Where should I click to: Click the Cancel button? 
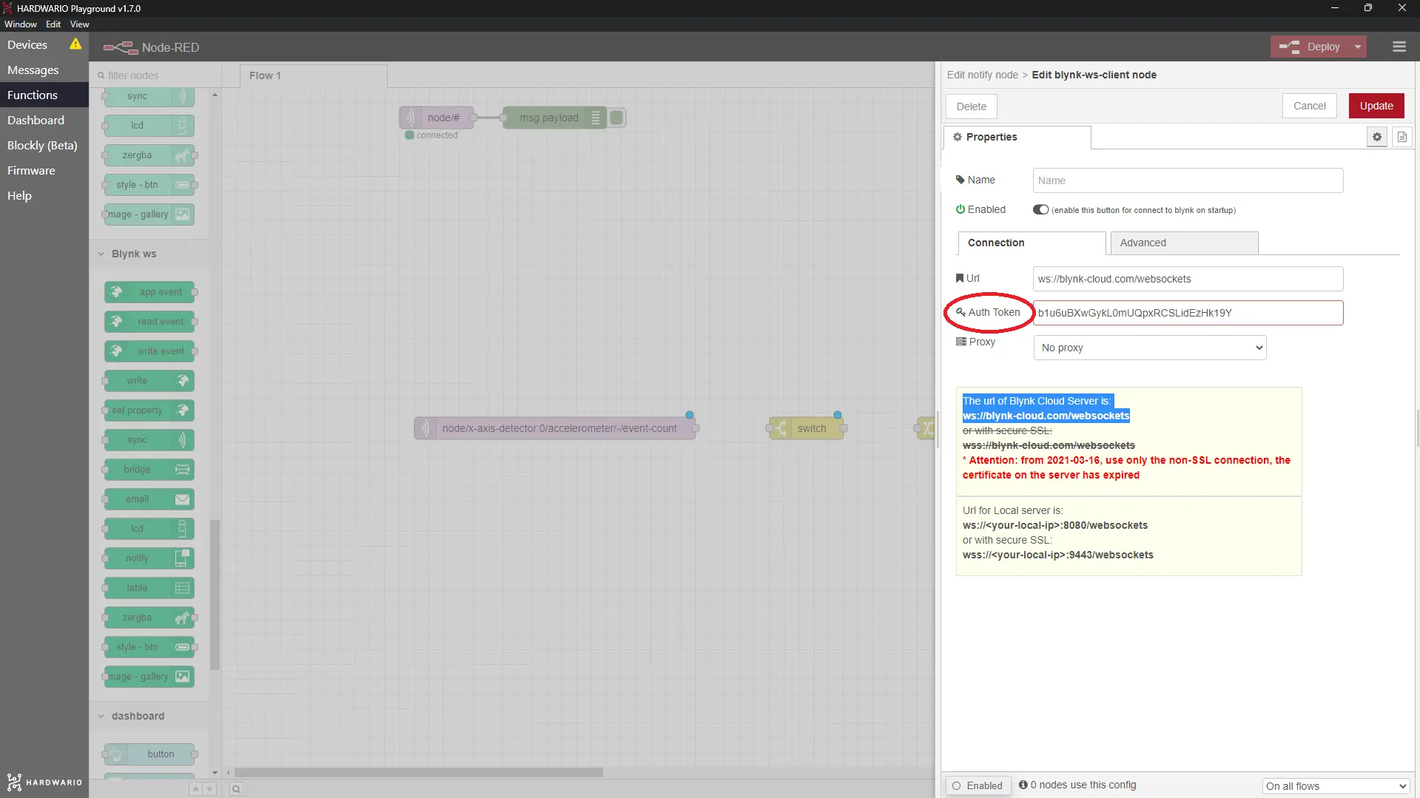tap(1309, 106)
